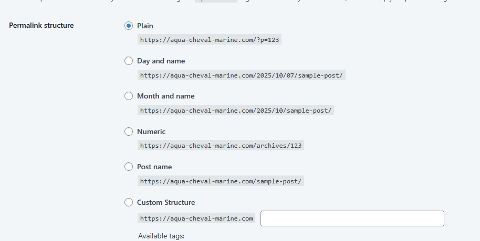The height and width of the screenshot is (241, 480).
Task: Click the 2025/10/sample-post example URL
Action: point(235,111)
